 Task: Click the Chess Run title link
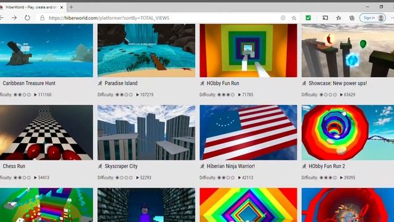[x=14, y=166]
